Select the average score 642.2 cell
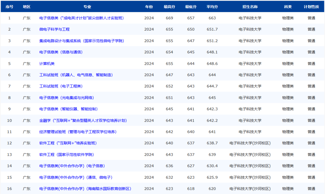 pyautogui.click(x=212, y=121)
